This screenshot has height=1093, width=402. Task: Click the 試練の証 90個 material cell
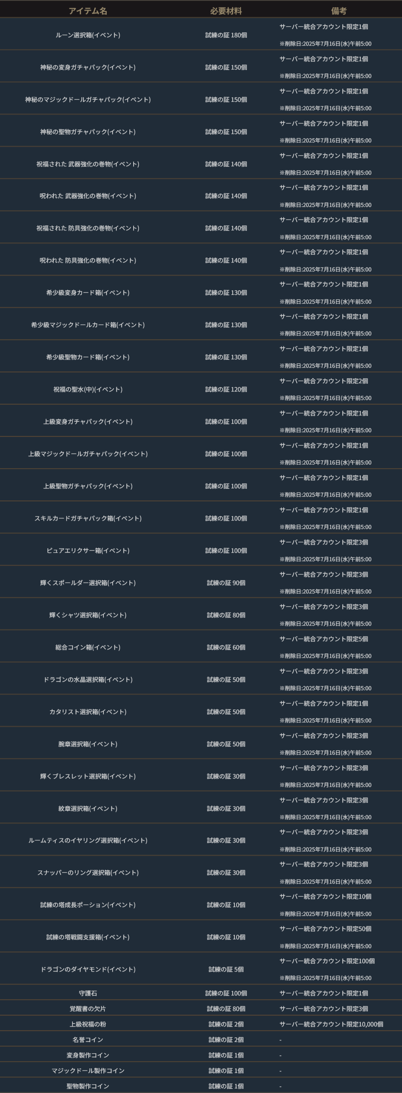tap(226, 583)
